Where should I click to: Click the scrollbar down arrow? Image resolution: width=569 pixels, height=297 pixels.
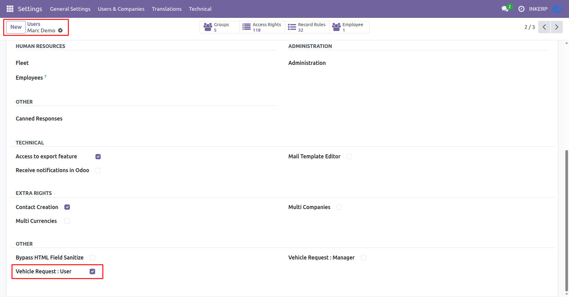[x=567, y=294]
